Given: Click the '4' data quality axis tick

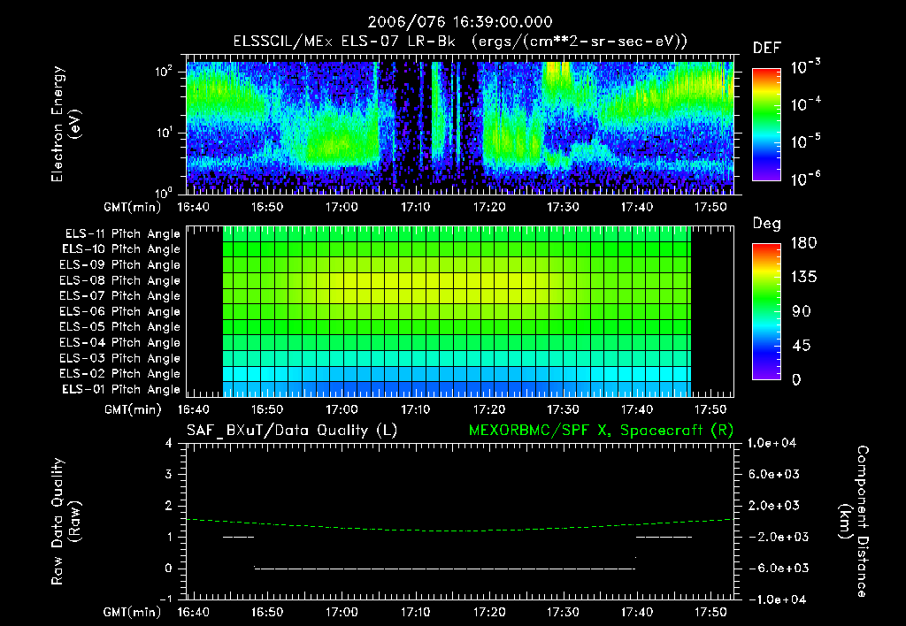Looking at the screenshot, I should click(x=169, y=443).
